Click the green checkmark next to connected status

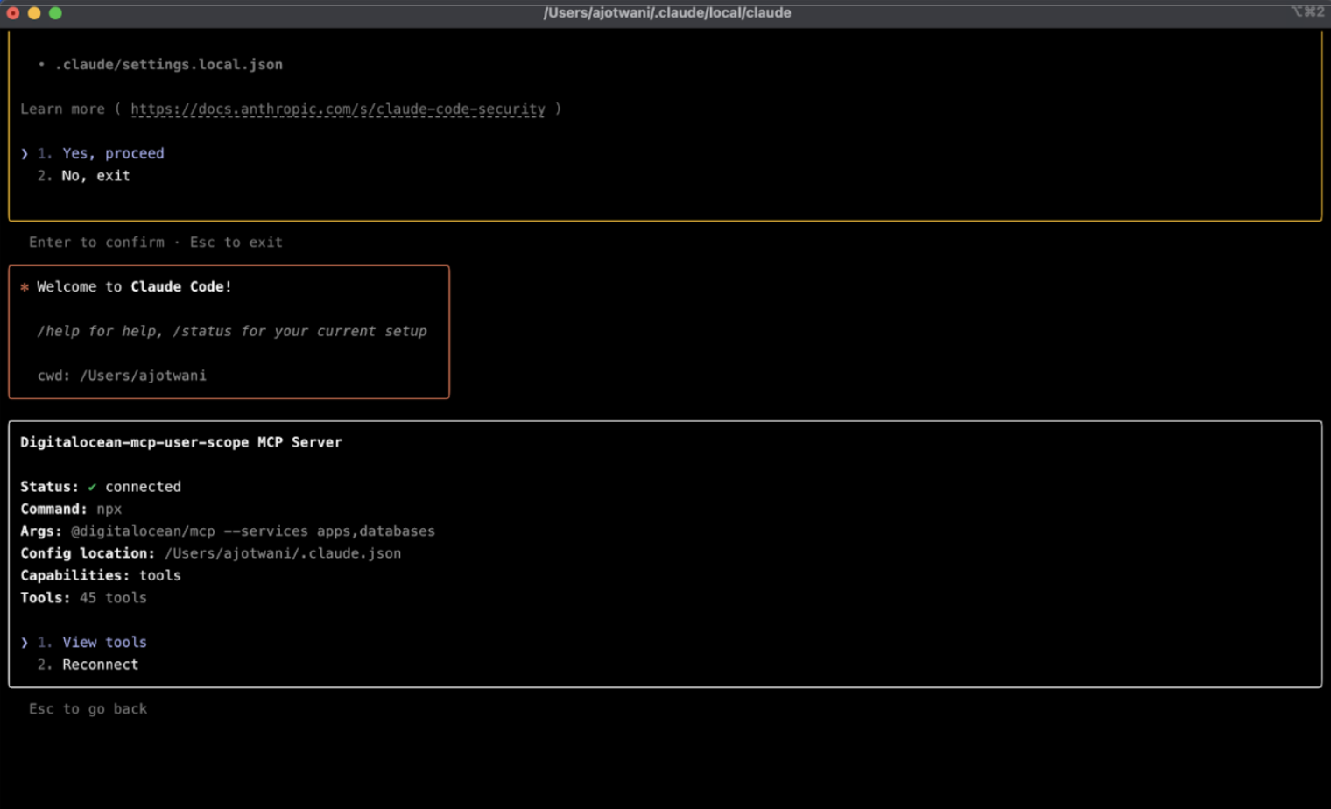92,487
